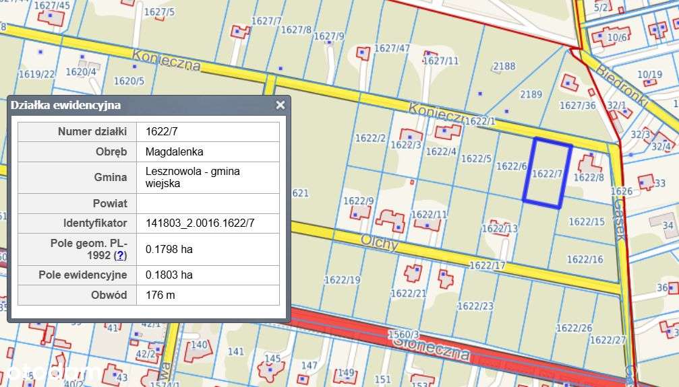
Task: Click the Olchy street label
Action: tap(380, 243)
